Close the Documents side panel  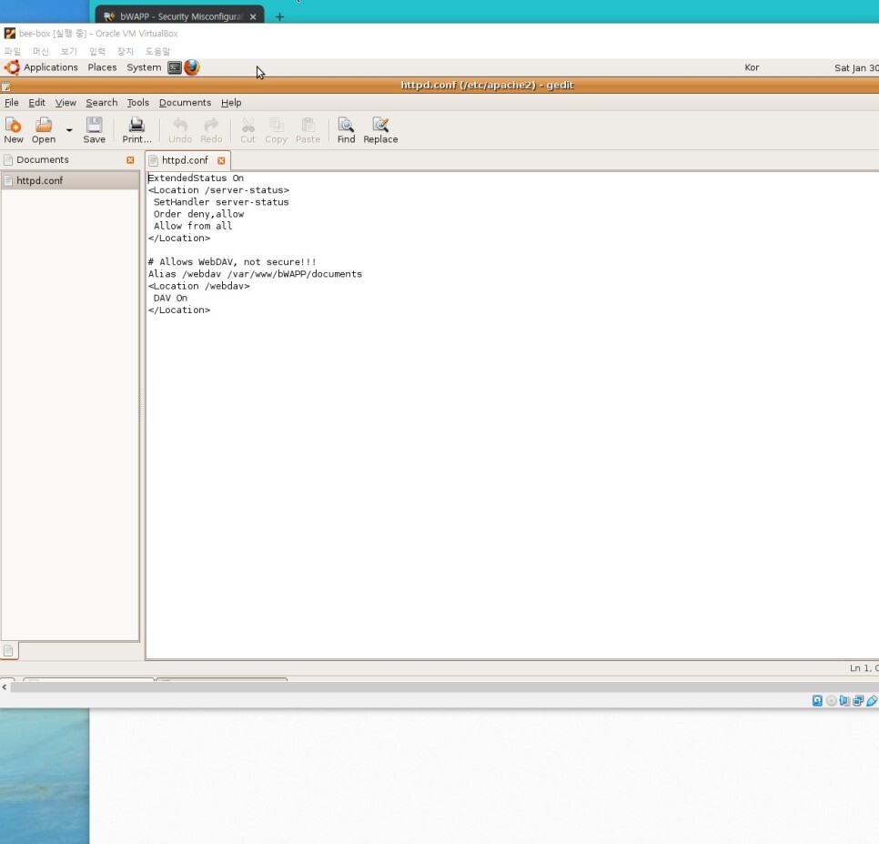pyautogui.click(x=130, y=160)
